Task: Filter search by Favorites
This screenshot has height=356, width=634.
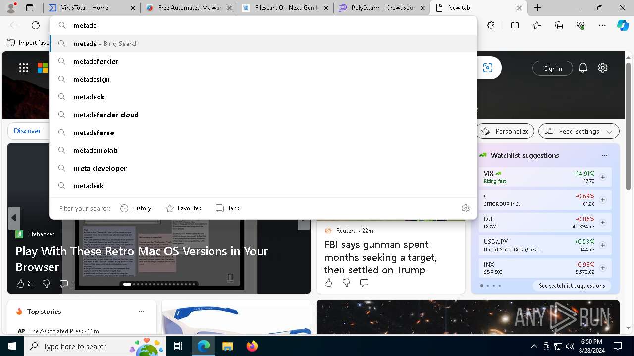Action: [183, 208]
